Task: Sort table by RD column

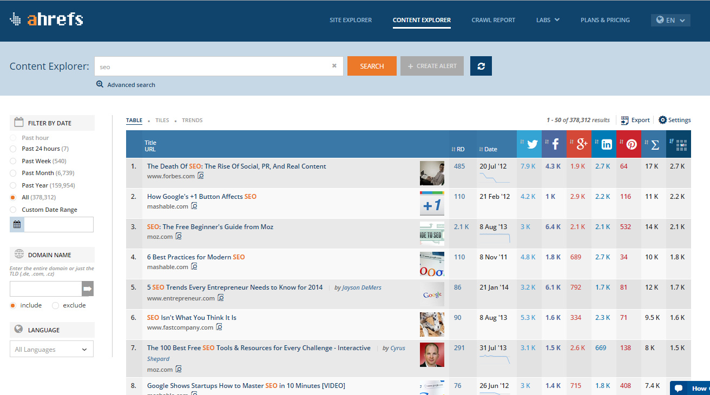Action: (458, 149)
